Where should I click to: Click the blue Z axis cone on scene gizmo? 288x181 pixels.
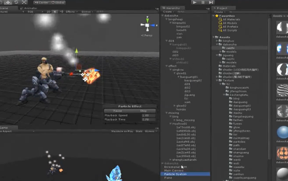[152, 25]
